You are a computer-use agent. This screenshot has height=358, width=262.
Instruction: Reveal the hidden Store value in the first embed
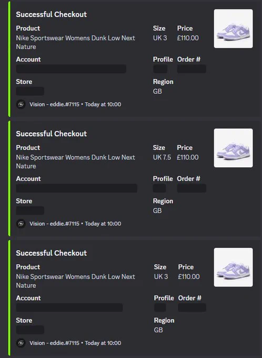tap(30, 91)
